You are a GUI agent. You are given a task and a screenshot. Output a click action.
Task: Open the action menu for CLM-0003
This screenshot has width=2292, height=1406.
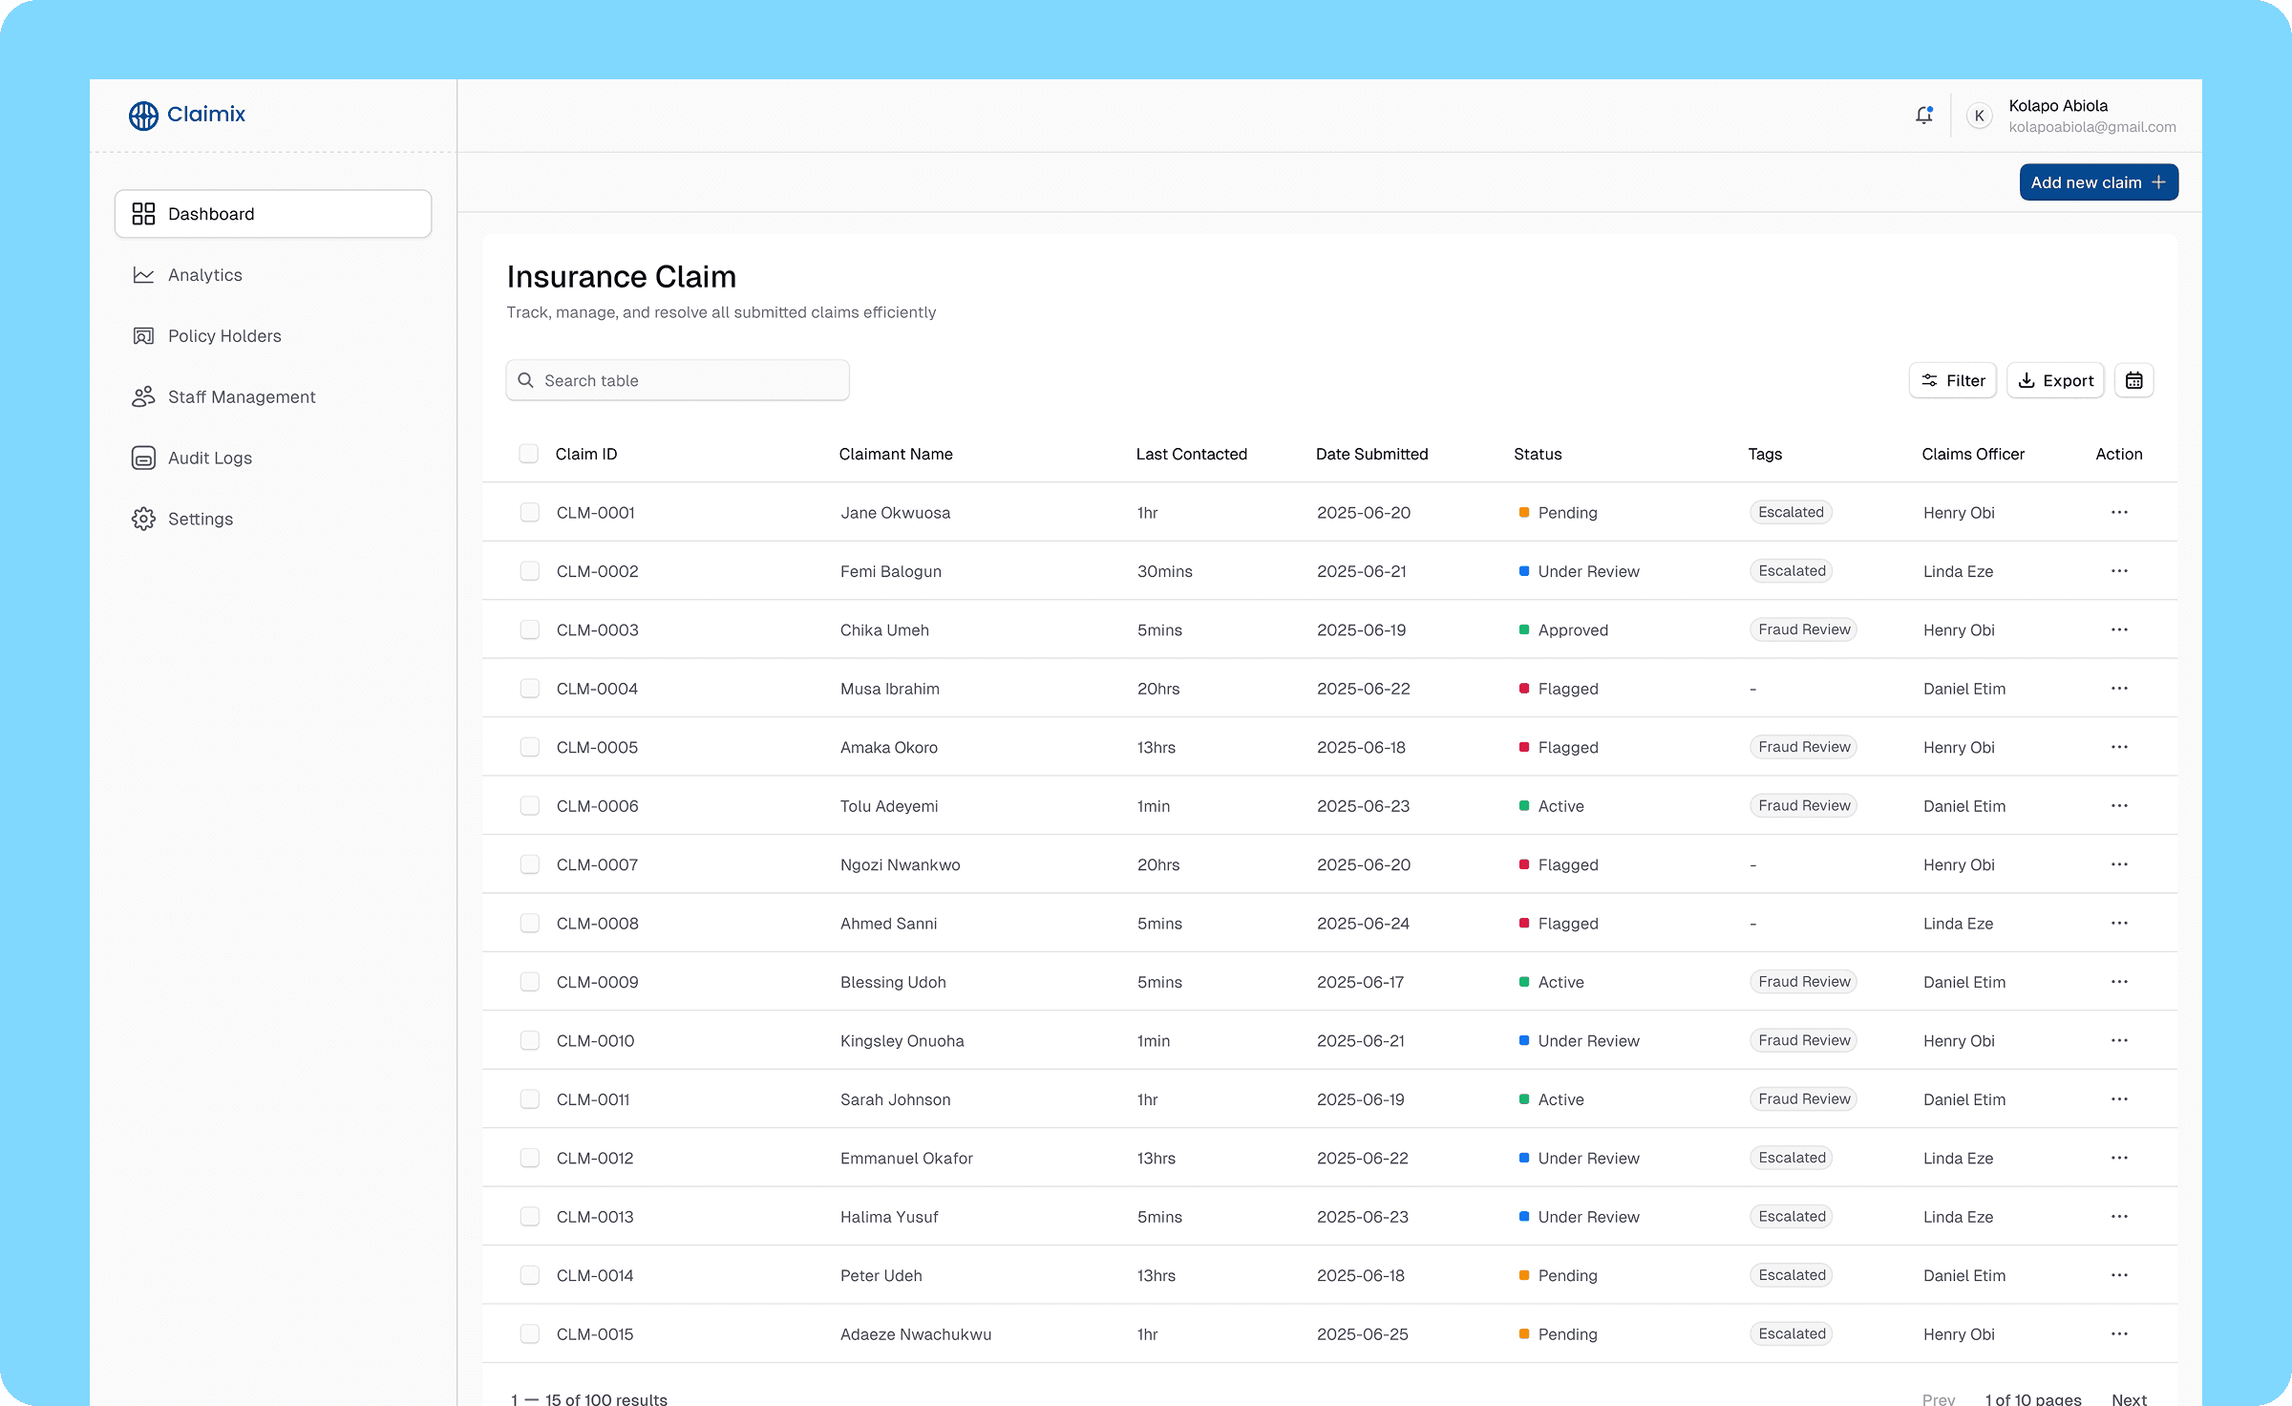[x=2119, y=630]
